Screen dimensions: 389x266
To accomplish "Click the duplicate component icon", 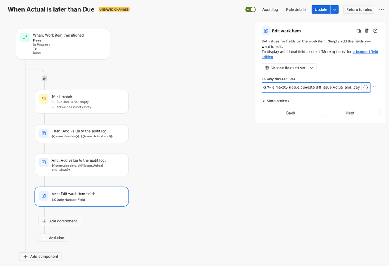I will coord(359,31).
